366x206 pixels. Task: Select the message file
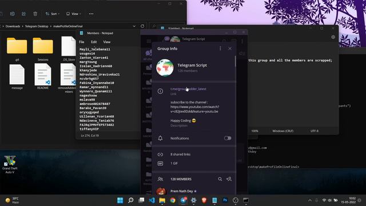coord(17,77)
